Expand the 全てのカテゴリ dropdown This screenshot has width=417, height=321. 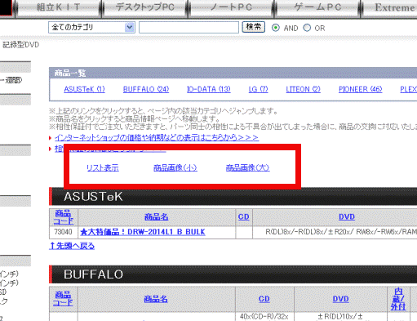coord(91,28)
